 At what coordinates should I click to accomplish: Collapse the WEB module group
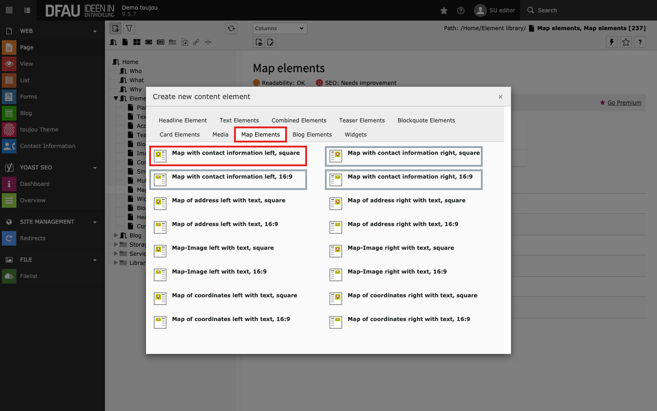click(x=95, y=31)
